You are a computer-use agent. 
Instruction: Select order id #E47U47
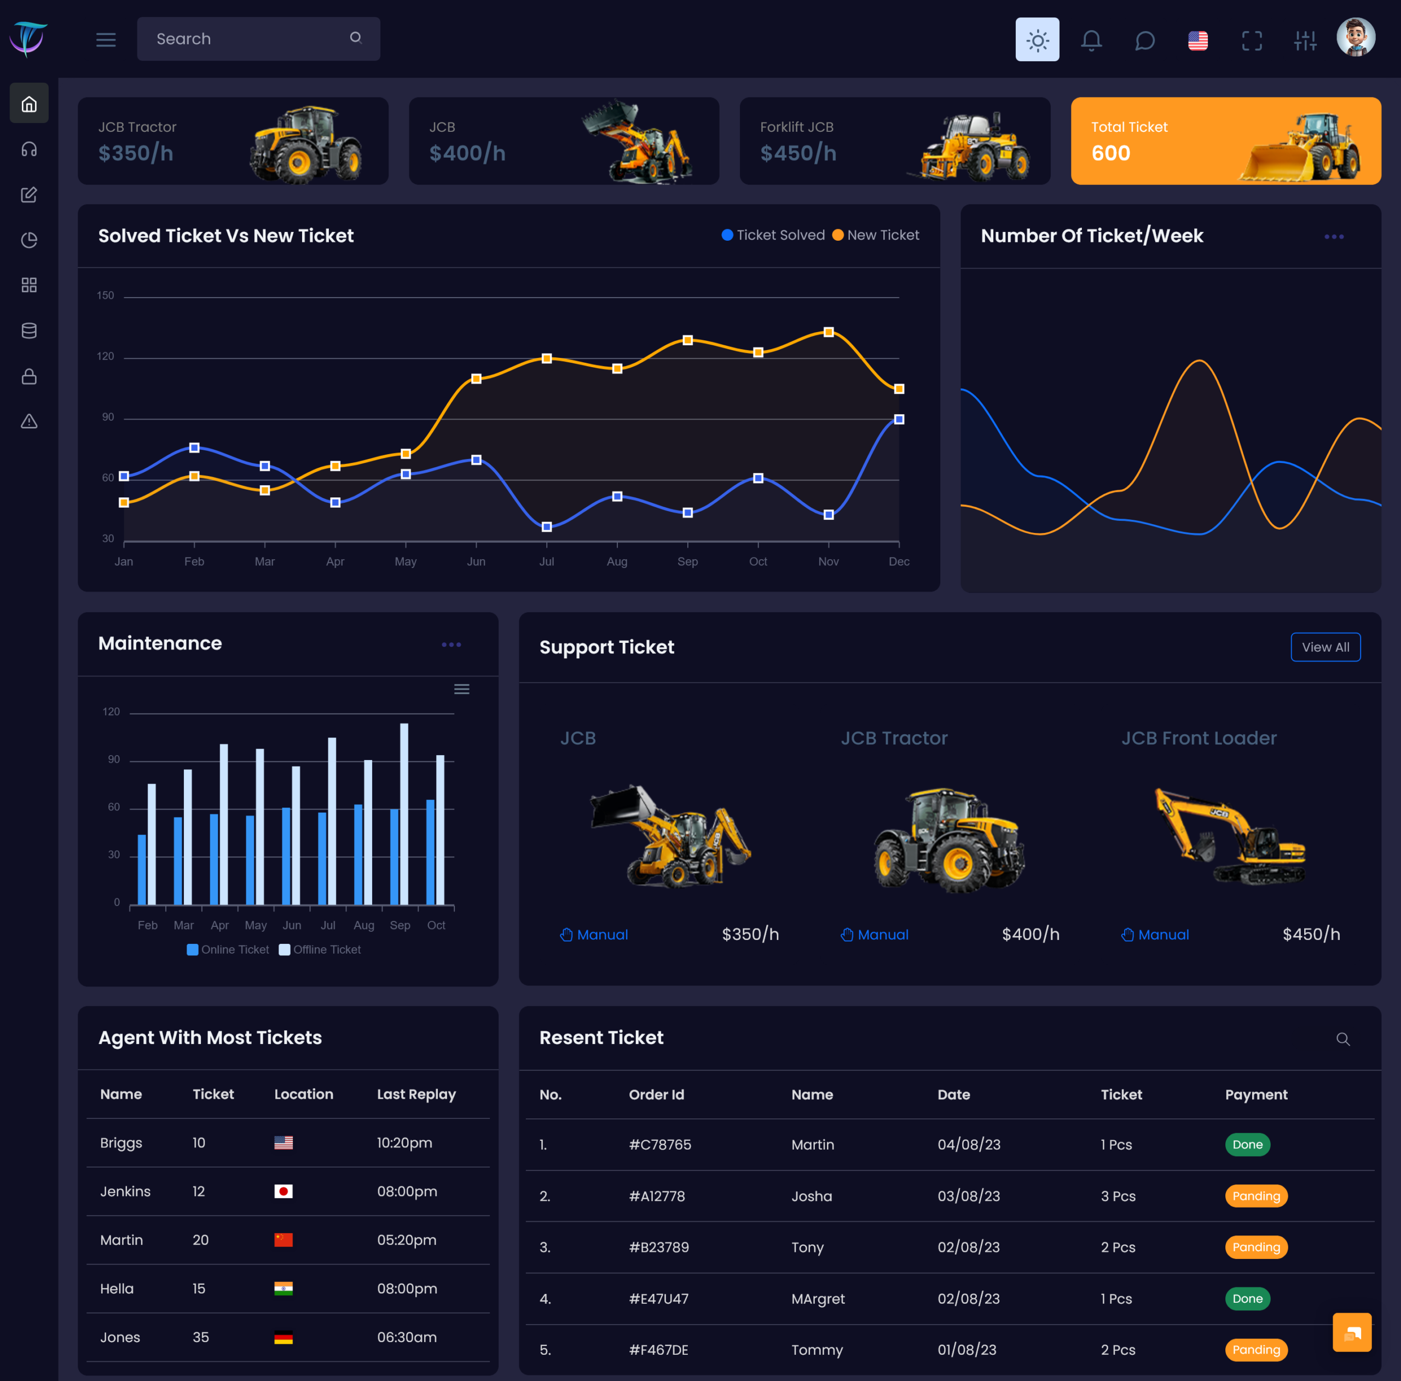pyautogui.click(x=658, y=1298)
